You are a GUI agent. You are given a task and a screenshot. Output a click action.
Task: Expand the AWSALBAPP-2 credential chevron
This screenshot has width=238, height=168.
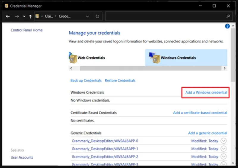coord(224,156)
